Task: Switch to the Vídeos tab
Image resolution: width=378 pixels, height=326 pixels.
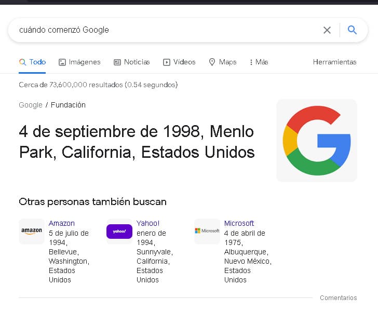Action: [x=179, y=62]
